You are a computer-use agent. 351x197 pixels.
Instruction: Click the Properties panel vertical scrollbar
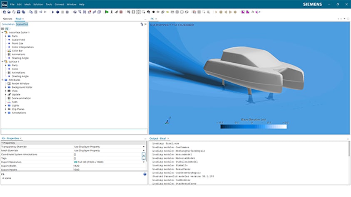click(x=147, y=151)
